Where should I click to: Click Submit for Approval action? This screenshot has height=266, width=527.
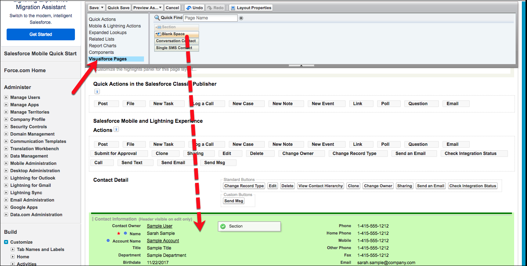tap(119, 154)
